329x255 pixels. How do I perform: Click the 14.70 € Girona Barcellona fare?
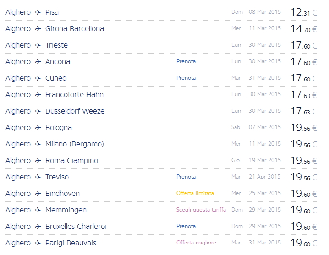303,29
